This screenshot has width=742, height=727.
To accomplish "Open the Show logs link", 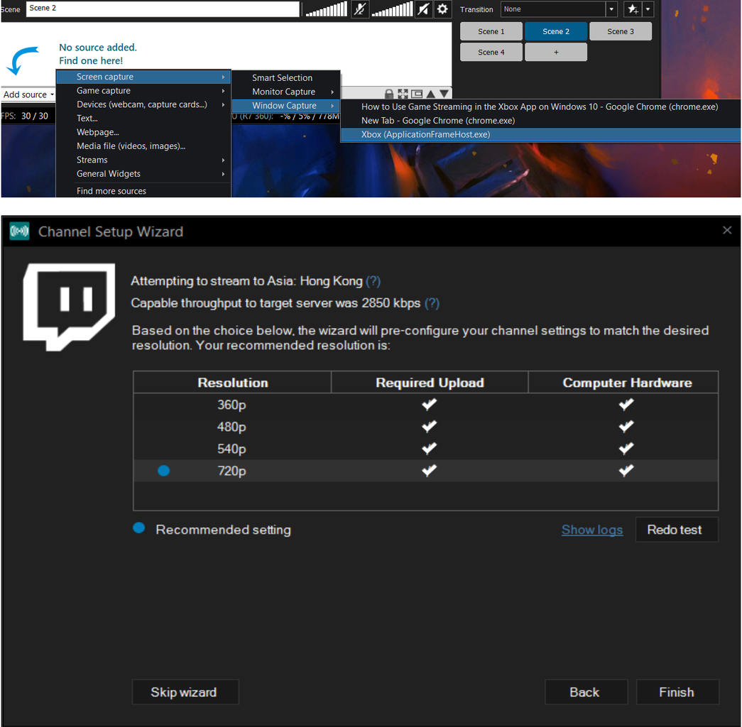I will pyautogui.click(x=591, y=529).
